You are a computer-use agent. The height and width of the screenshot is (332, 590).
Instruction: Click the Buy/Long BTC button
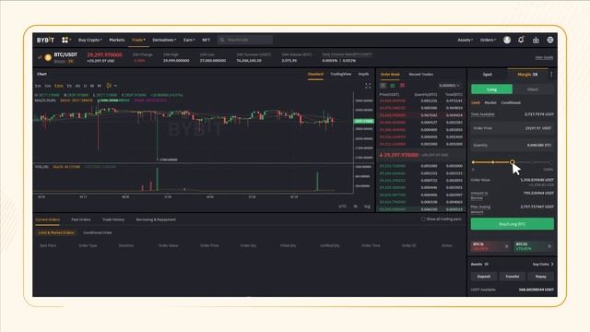pyautogui.click(x=513, y=224)
